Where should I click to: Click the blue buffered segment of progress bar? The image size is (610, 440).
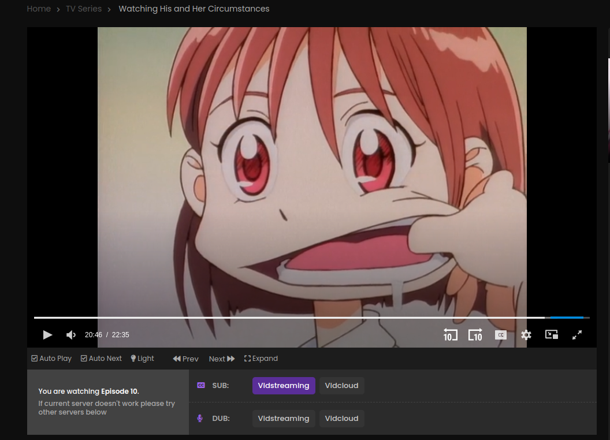pos(567,318)
